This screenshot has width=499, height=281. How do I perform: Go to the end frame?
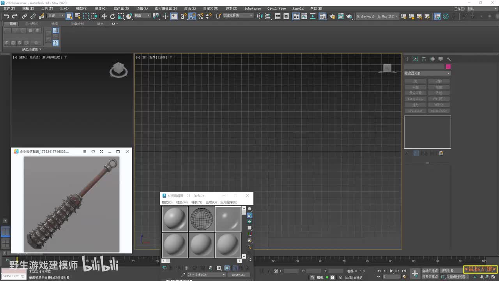pyautogui.click(x=404, y=271)
